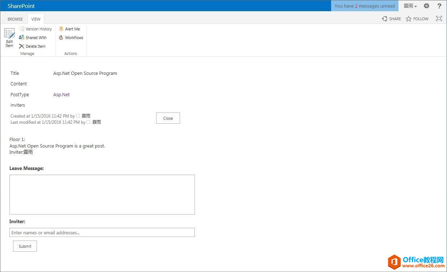Delete the item using Delete Item
The width and height of the screenshot is (447, 272).
[x=32, y=46]
